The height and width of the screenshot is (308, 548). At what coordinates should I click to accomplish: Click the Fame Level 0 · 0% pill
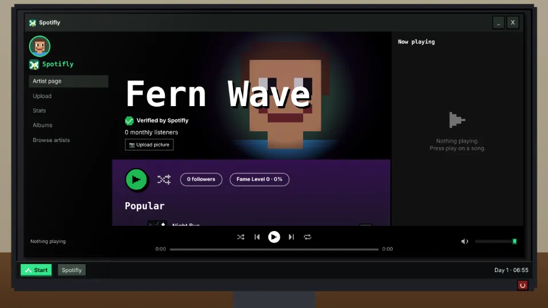pos(259,180)
